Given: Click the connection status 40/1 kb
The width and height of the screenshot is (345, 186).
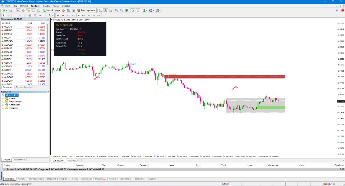Looking at the screenshot, I should coord(329,184).
